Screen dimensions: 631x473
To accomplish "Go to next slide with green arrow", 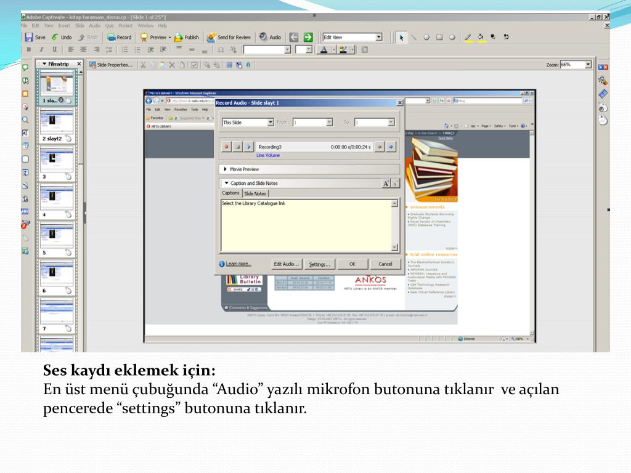I will point(308,38).
